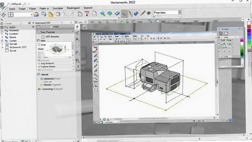This screenshot has height=142, width=252.
Task: Toggle the Maset section checkbox icon
Action: (x=39, y=74)
